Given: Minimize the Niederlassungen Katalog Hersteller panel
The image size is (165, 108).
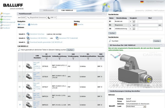Looking at the screenshot, I should (161, 91).
